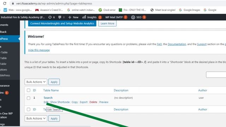Open the Friv bookmark icon

120,10
